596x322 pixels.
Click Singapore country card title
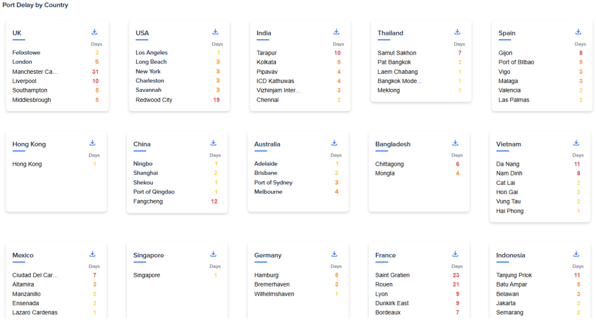click(148, 255)
